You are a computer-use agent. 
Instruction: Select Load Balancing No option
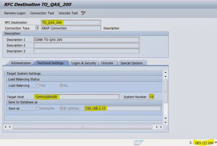pyautogui.click(x=61, y=86)
